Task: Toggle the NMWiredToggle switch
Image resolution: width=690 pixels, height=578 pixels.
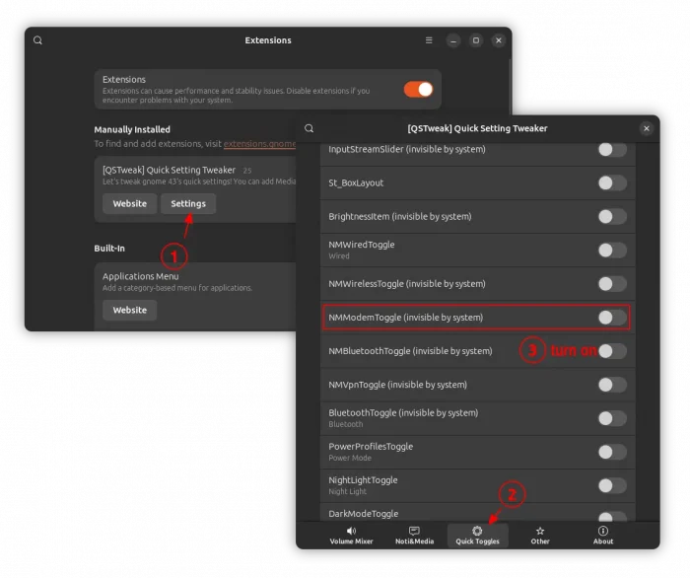Action: (612, 250)
